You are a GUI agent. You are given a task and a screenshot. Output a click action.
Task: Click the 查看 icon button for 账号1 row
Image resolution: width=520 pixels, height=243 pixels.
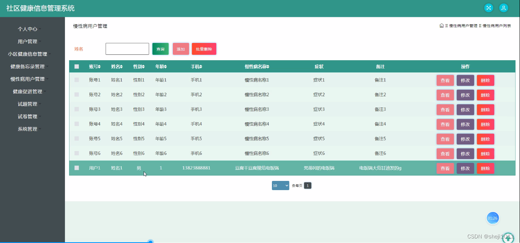tap(445, 80)
